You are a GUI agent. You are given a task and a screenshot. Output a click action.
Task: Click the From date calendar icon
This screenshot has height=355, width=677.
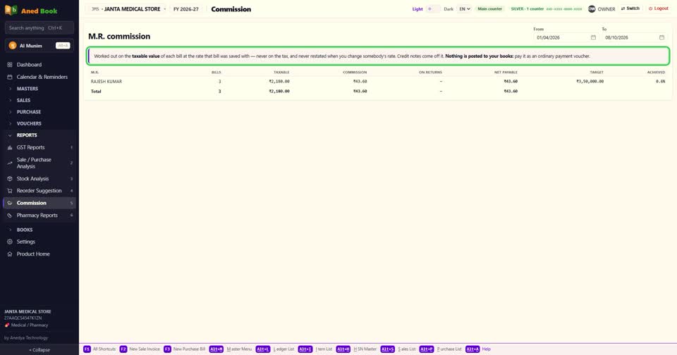[x=593, y=37]
